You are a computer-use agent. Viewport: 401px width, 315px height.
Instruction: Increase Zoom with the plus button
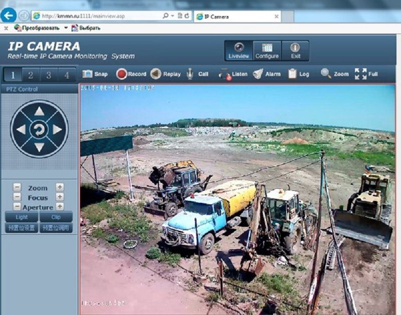point(60,187)
